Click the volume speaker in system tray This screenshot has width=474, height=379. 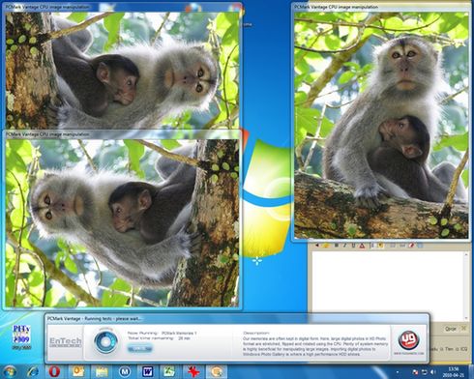coord(433,372)
